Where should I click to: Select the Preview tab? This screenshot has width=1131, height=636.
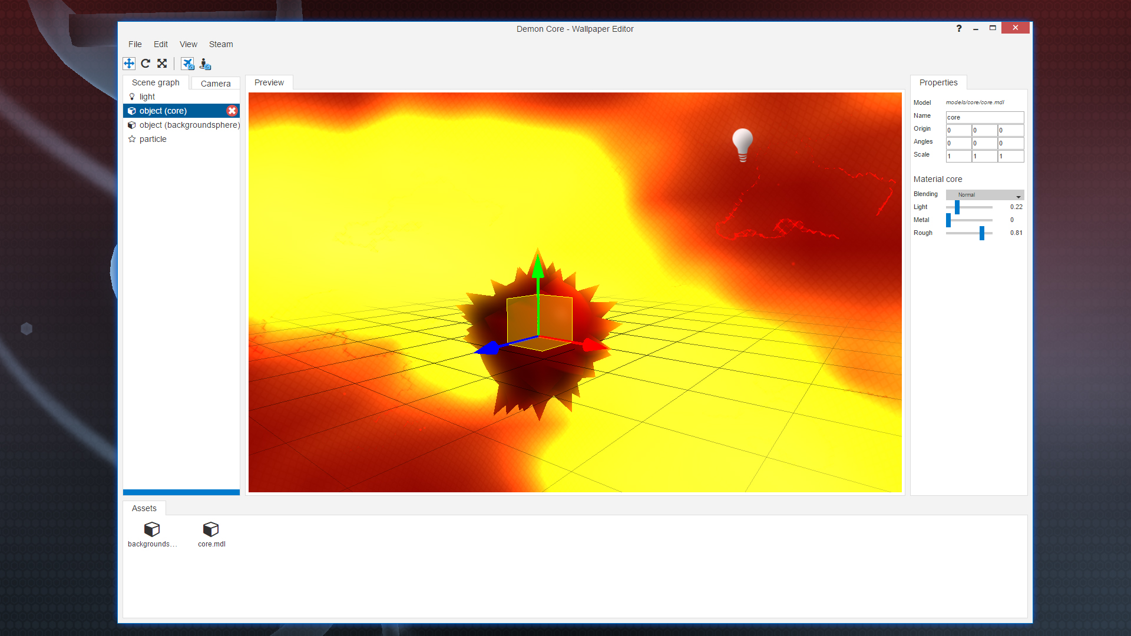[x=269, y=82]
